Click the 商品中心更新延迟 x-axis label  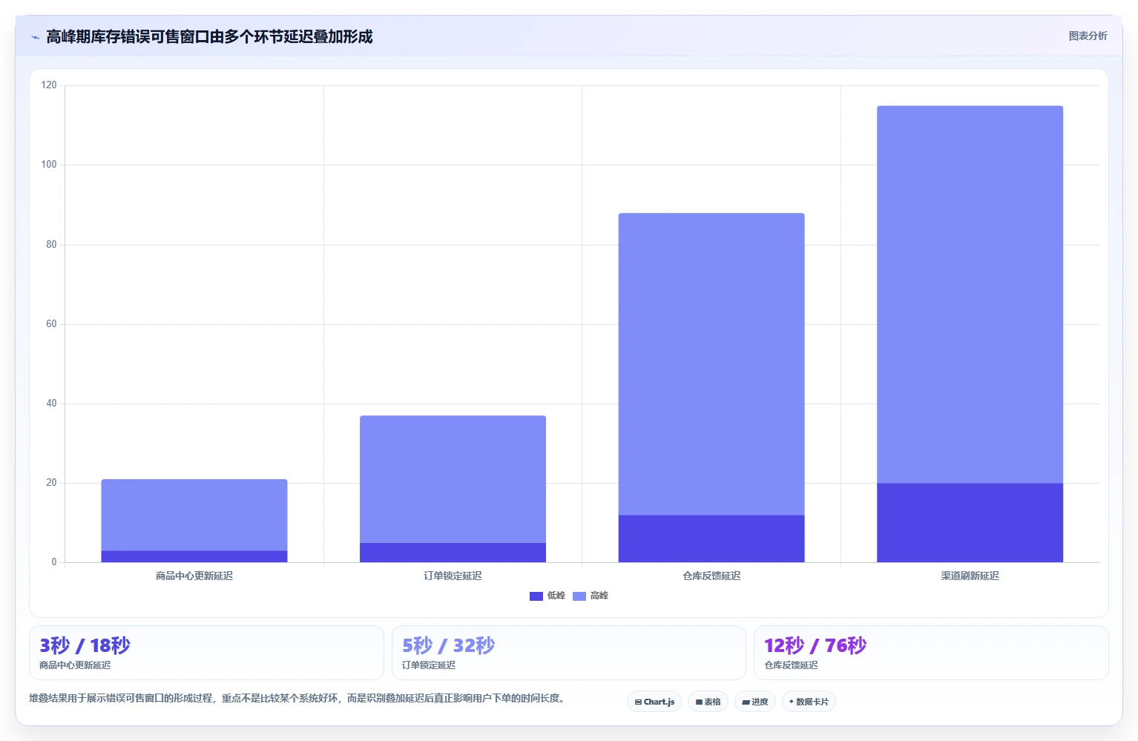[194, 576]
